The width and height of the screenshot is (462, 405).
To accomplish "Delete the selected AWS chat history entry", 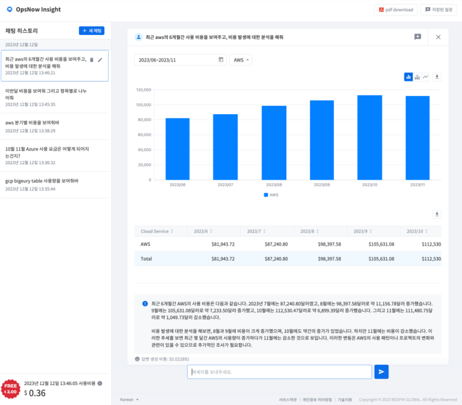I will pos(91,60).
